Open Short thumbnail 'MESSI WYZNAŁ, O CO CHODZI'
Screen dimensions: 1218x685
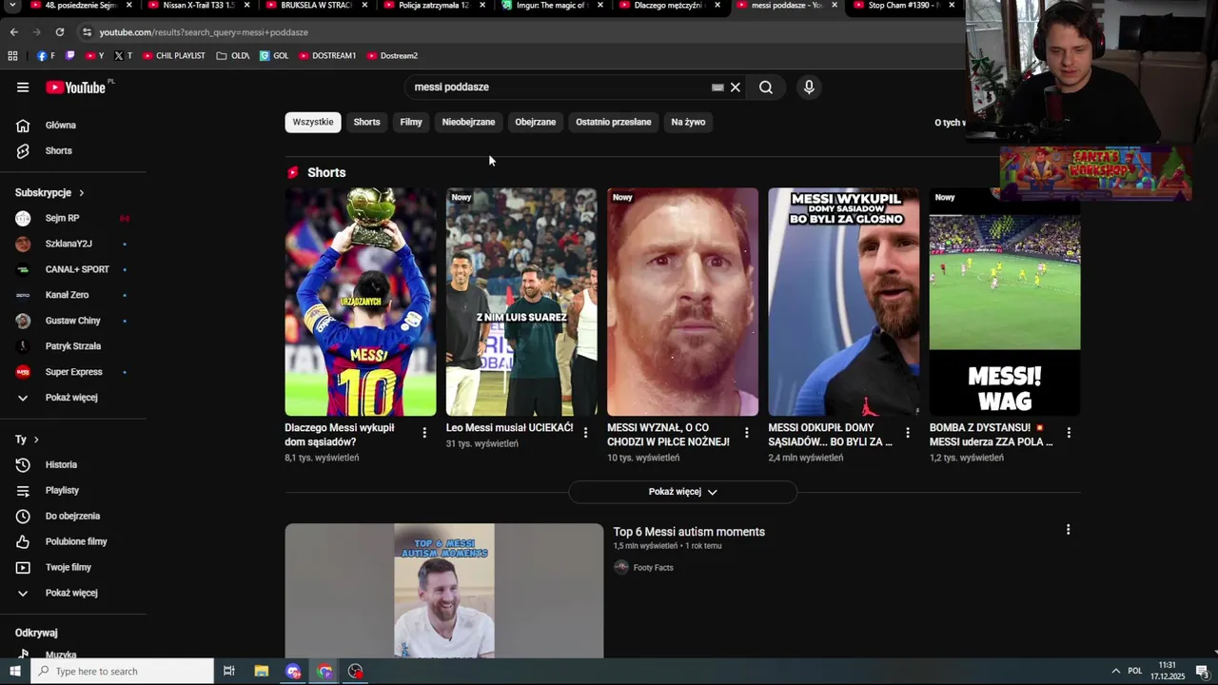point(682,302)
